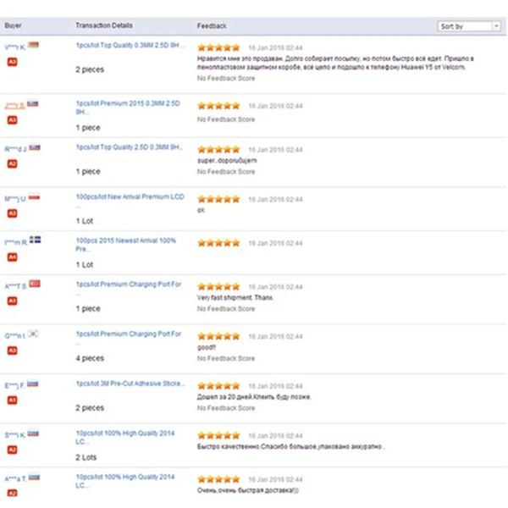
Task: Click the A4 level badge under I***m R.
Action: point(12,257)
